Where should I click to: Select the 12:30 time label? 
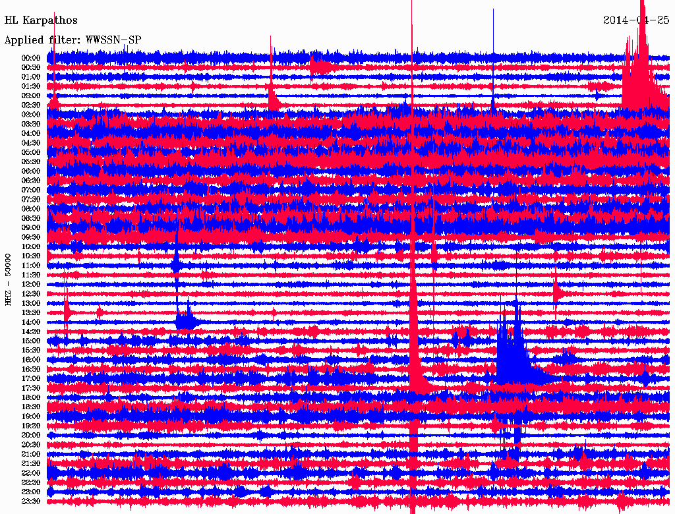(x=31, y=294)
